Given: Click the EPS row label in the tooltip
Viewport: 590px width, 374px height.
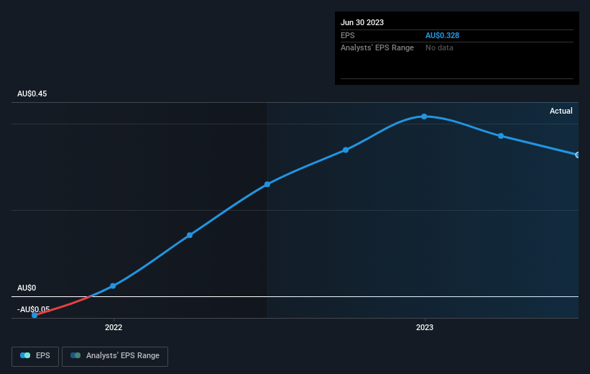Looking at the screenshot, I should tap(348, 35).
